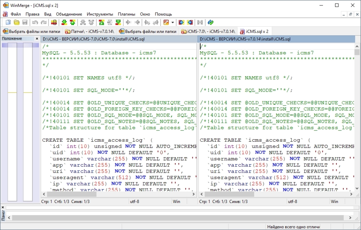361x230 pixels.
Task: Copy the difference to the right
Action: tap(128, 22)
